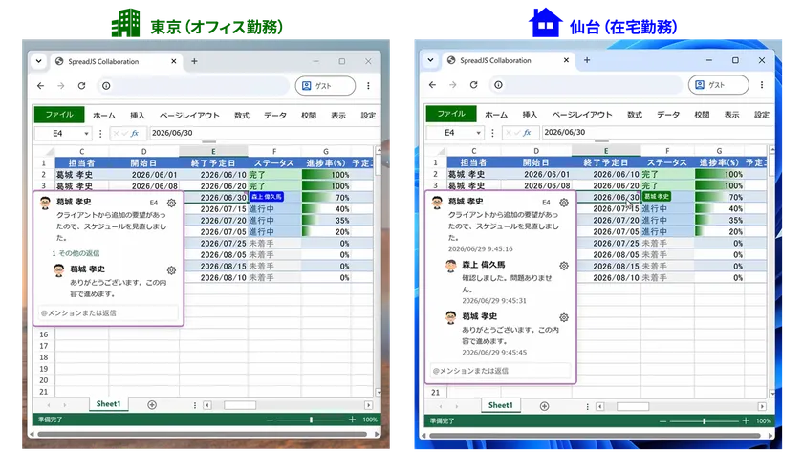Click fx insert function icon in Sendai window

tap(527, 132)
